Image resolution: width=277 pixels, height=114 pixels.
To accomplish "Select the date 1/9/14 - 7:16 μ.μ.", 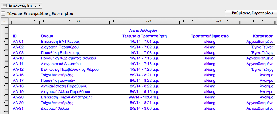I will click(x=145, y=64).
